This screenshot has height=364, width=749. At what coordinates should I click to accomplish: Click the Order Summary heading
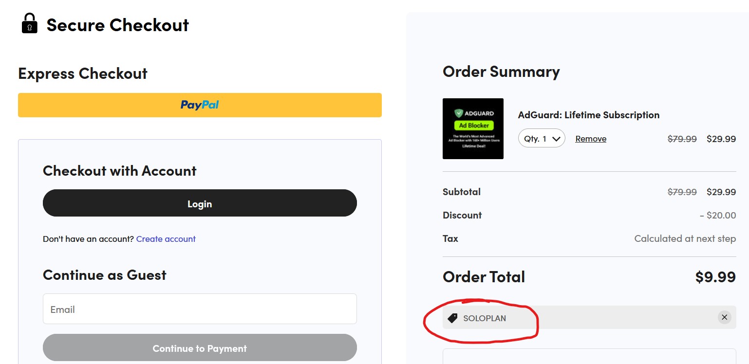(501, 72)
